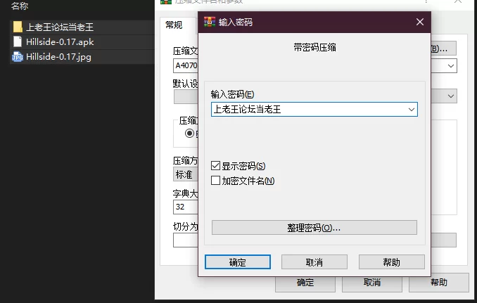Click 取消 in the archive parameters window
The height and width of the screenshot is (303, 477).
pos(372,283)
